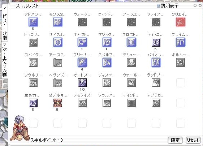Select the モンスタ… skill icon
This screenshot has height=146, width=203.
tap(58, 22)
